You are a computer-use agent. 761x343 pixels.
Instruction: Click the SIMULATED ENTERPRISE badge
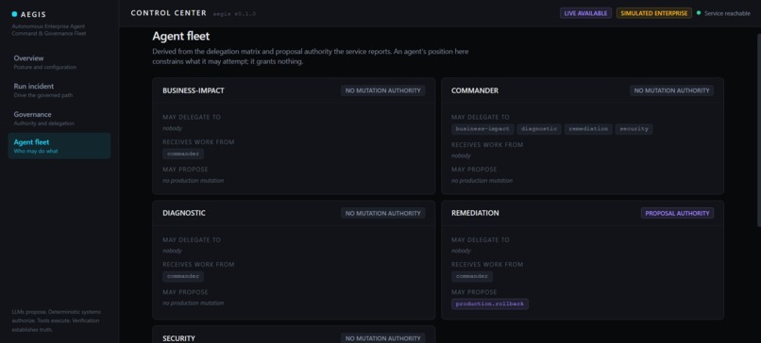tap(653, 13)
